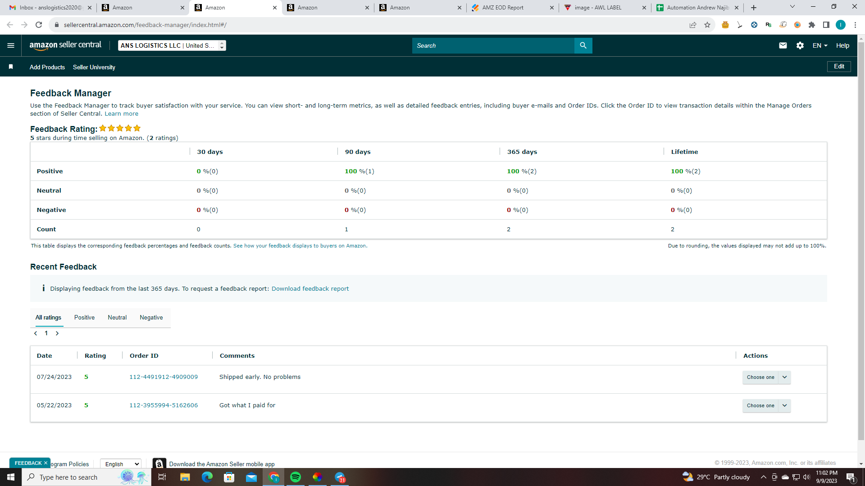
Task: Show hidden system tray icons
Action: click(764, 477)
